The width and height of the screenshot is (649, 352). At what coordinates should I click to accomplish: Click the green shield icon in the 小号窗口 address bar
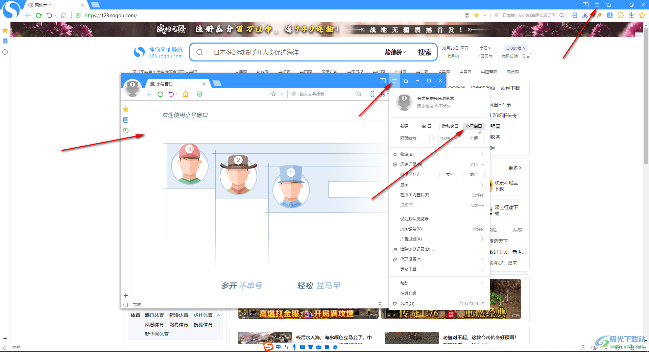pyautogui.click(x=200, y=94)
